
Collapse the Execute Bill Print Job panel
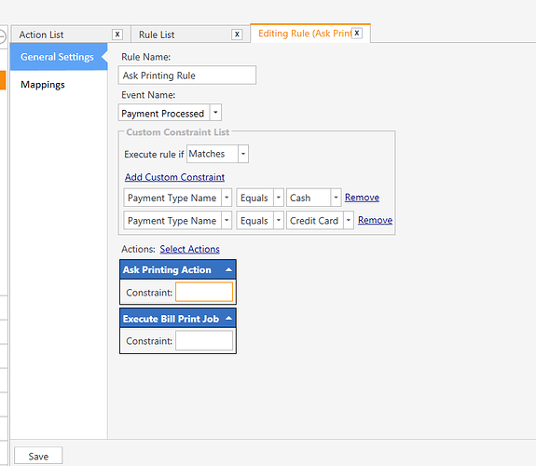click(x=228, y=319)
